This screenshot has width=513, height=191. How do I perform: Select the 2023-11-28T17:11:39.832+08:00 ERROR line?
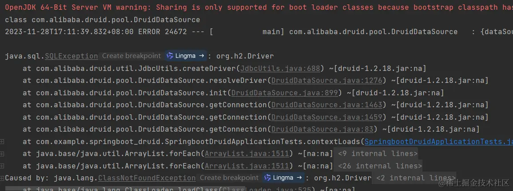259,31
